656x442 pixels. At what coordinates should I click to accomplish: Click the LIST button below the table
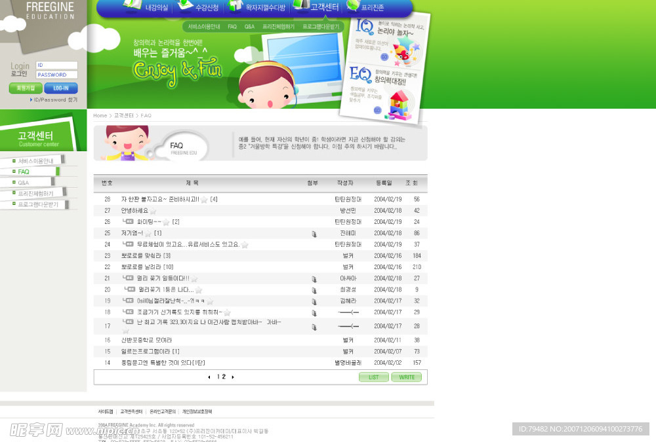click(x=373, y=377)
